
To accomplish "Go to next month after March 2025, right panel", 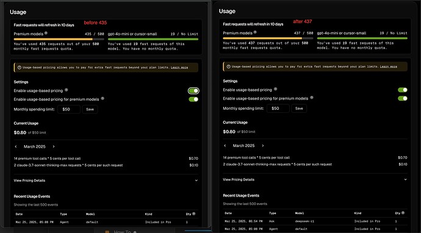I will [263, 146].
